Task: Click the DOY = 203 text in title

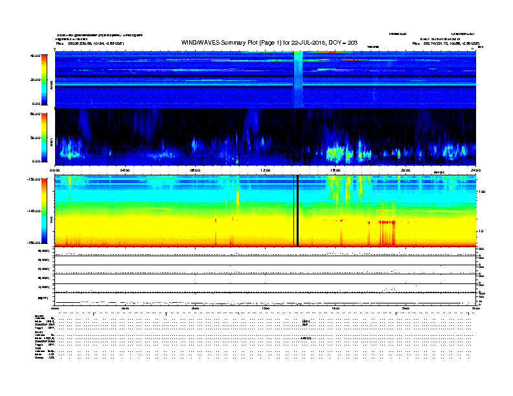Action: coord(343,43)
